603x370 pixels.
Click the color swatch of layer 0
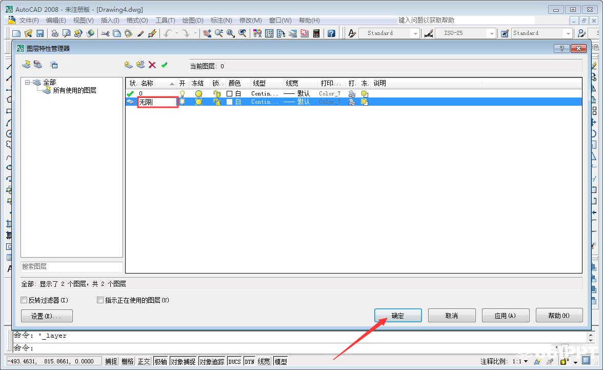pos(229,93)
